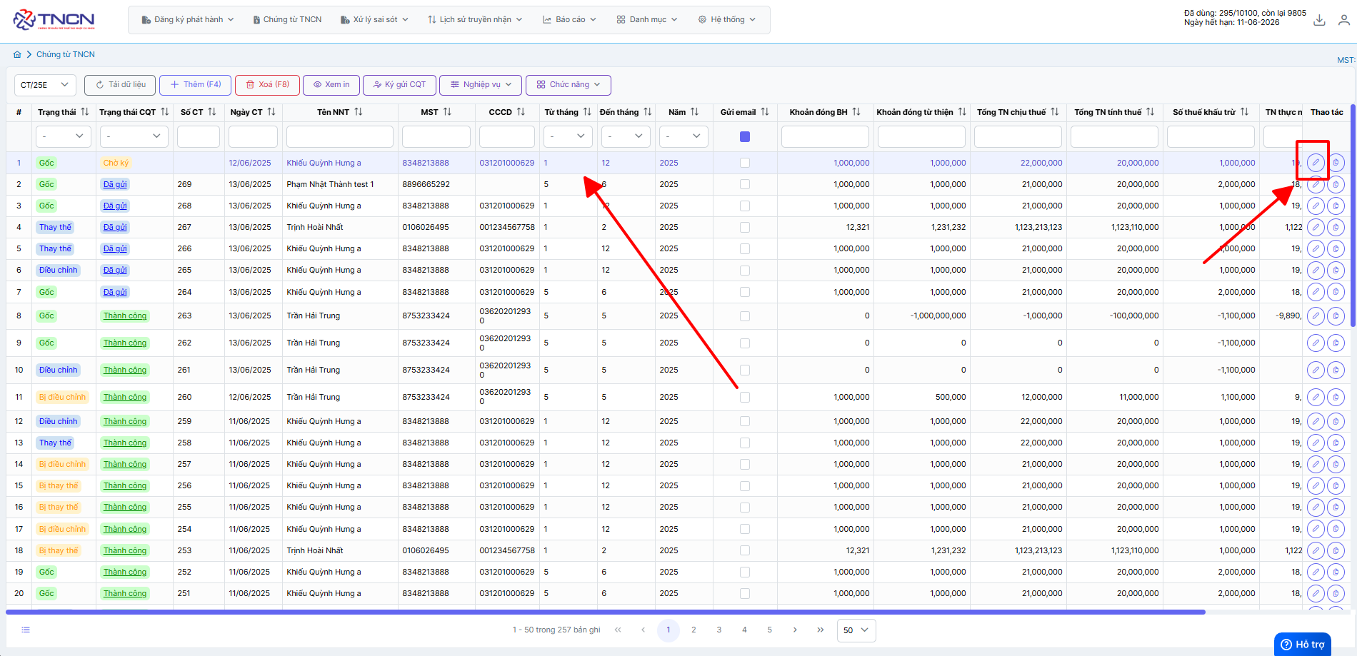This screenshot has width=1357, height=656.
Task: Click copy icon for row 10
Action: click(x=1336, y=370)
